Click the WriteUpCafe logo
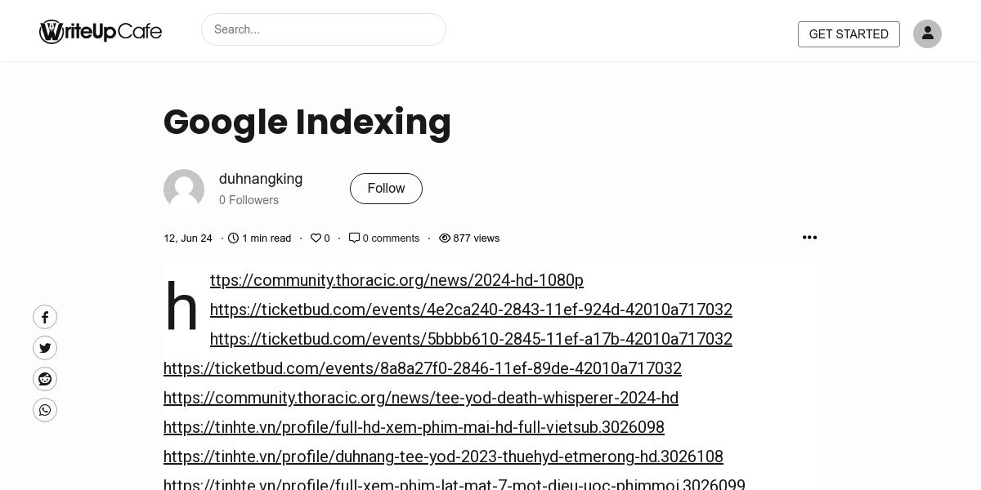Viewport: 981px width, 490px height. pyautogui.click(x=101, y=31)
